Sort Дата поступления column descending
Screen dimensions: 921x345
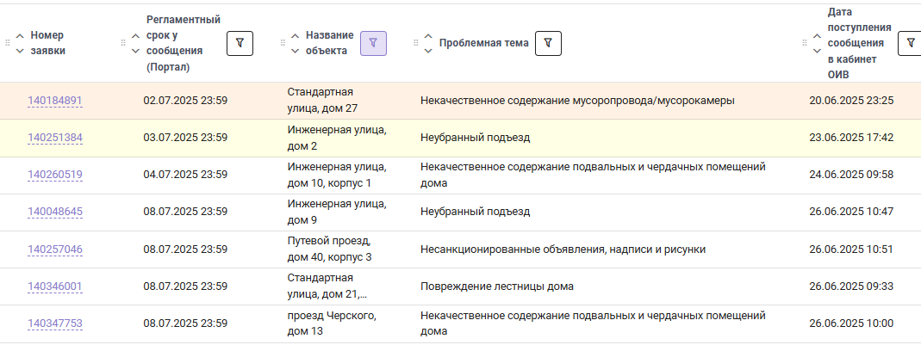click(817, 51)
